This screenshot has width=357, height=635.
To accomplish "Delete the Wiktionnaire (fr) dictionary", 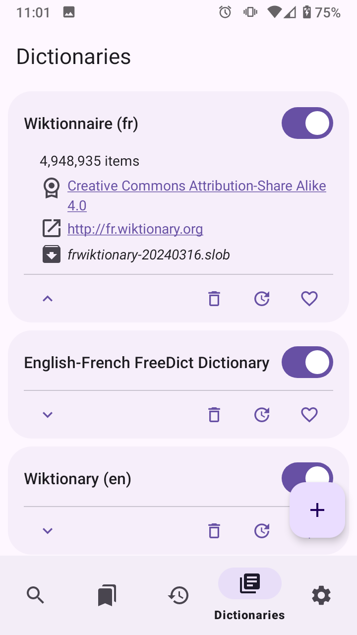I will tap(214, 299).
